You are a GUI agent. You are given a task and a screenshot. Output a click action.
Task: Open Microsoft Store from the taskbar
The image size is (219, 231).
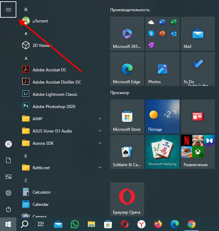[x=108, y=224]
